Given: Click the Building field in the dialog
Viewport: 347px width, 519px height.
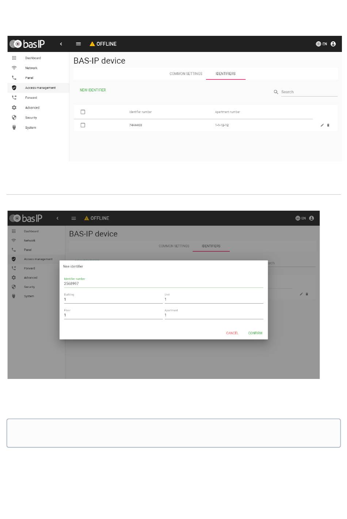Looking at the screenshot, I should point(113,299).
